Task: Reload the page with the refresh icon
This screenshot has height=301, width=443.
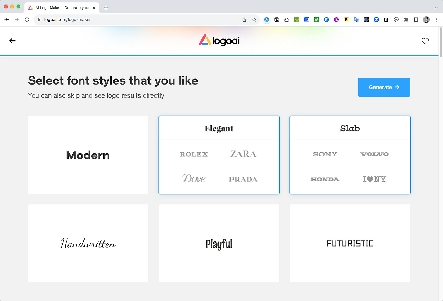Action: point(27,20)
